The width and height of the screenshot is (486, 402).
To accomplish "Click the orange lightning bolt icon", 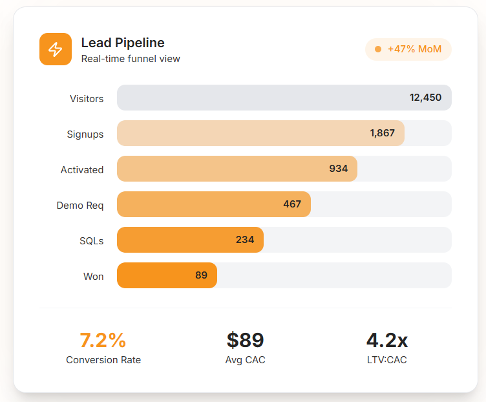I will (x=56, y=49).
